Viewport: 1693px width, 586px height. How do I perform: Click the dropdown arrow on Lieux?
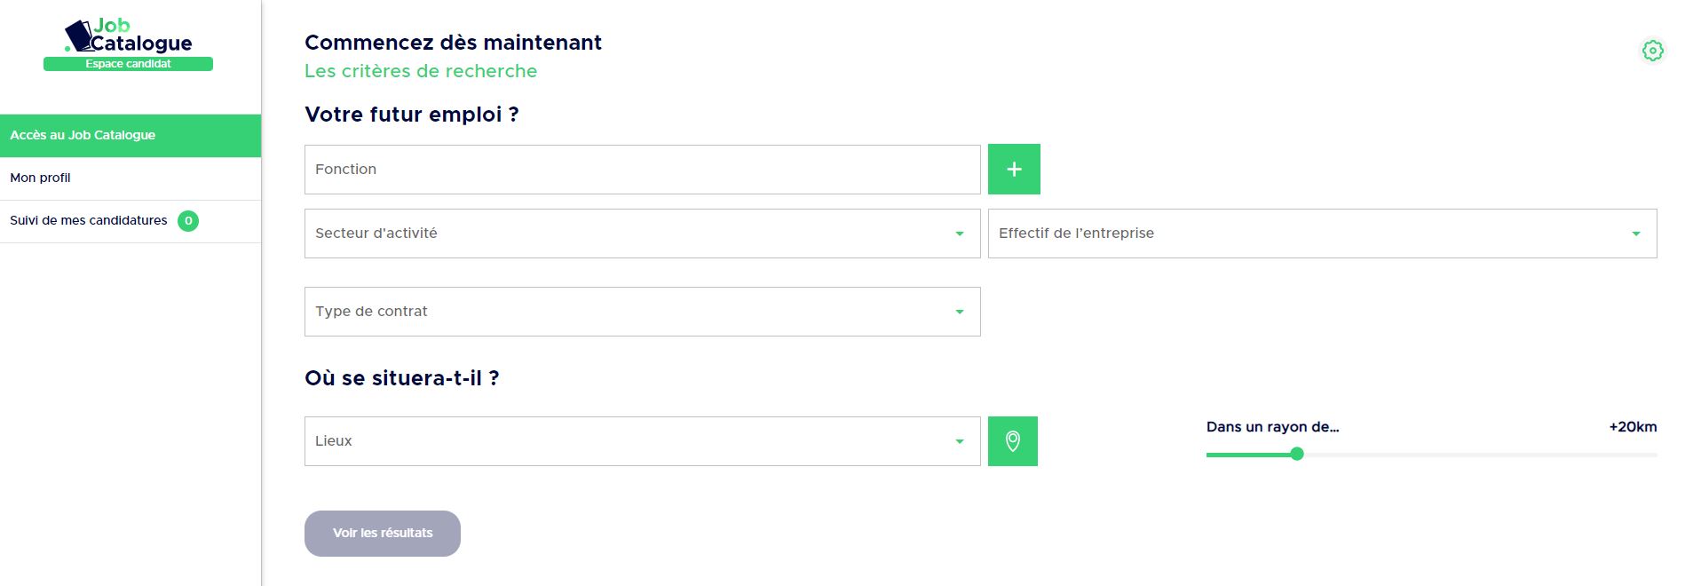tap(958, 440)
